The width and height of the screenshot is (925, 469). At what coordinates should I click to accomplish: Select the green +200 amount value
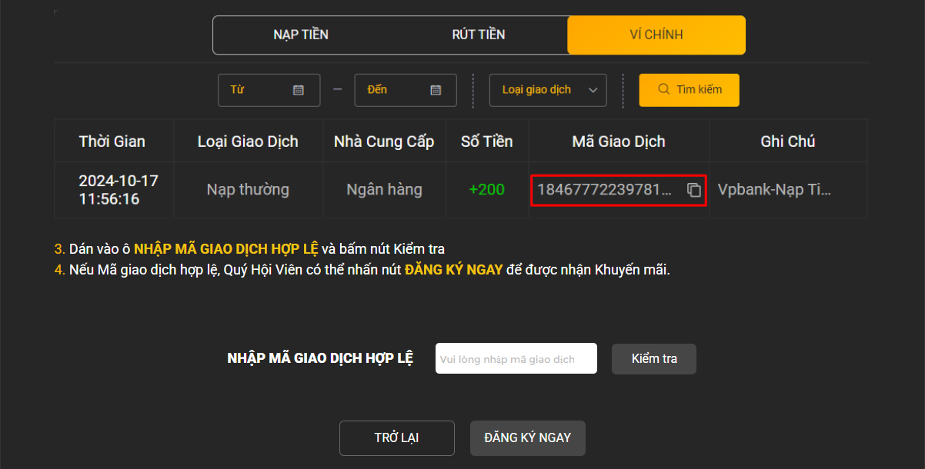click(x=487, y=189)
